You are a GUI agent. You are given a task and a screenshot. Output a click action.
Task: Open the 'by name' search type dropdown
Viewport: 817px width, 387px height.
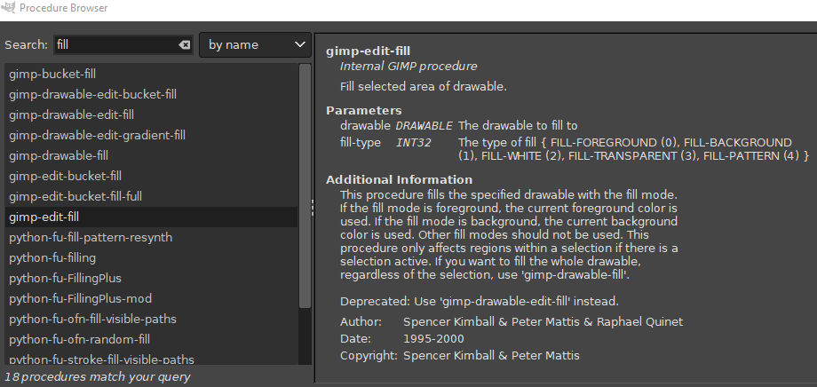(x=255, y=44)
